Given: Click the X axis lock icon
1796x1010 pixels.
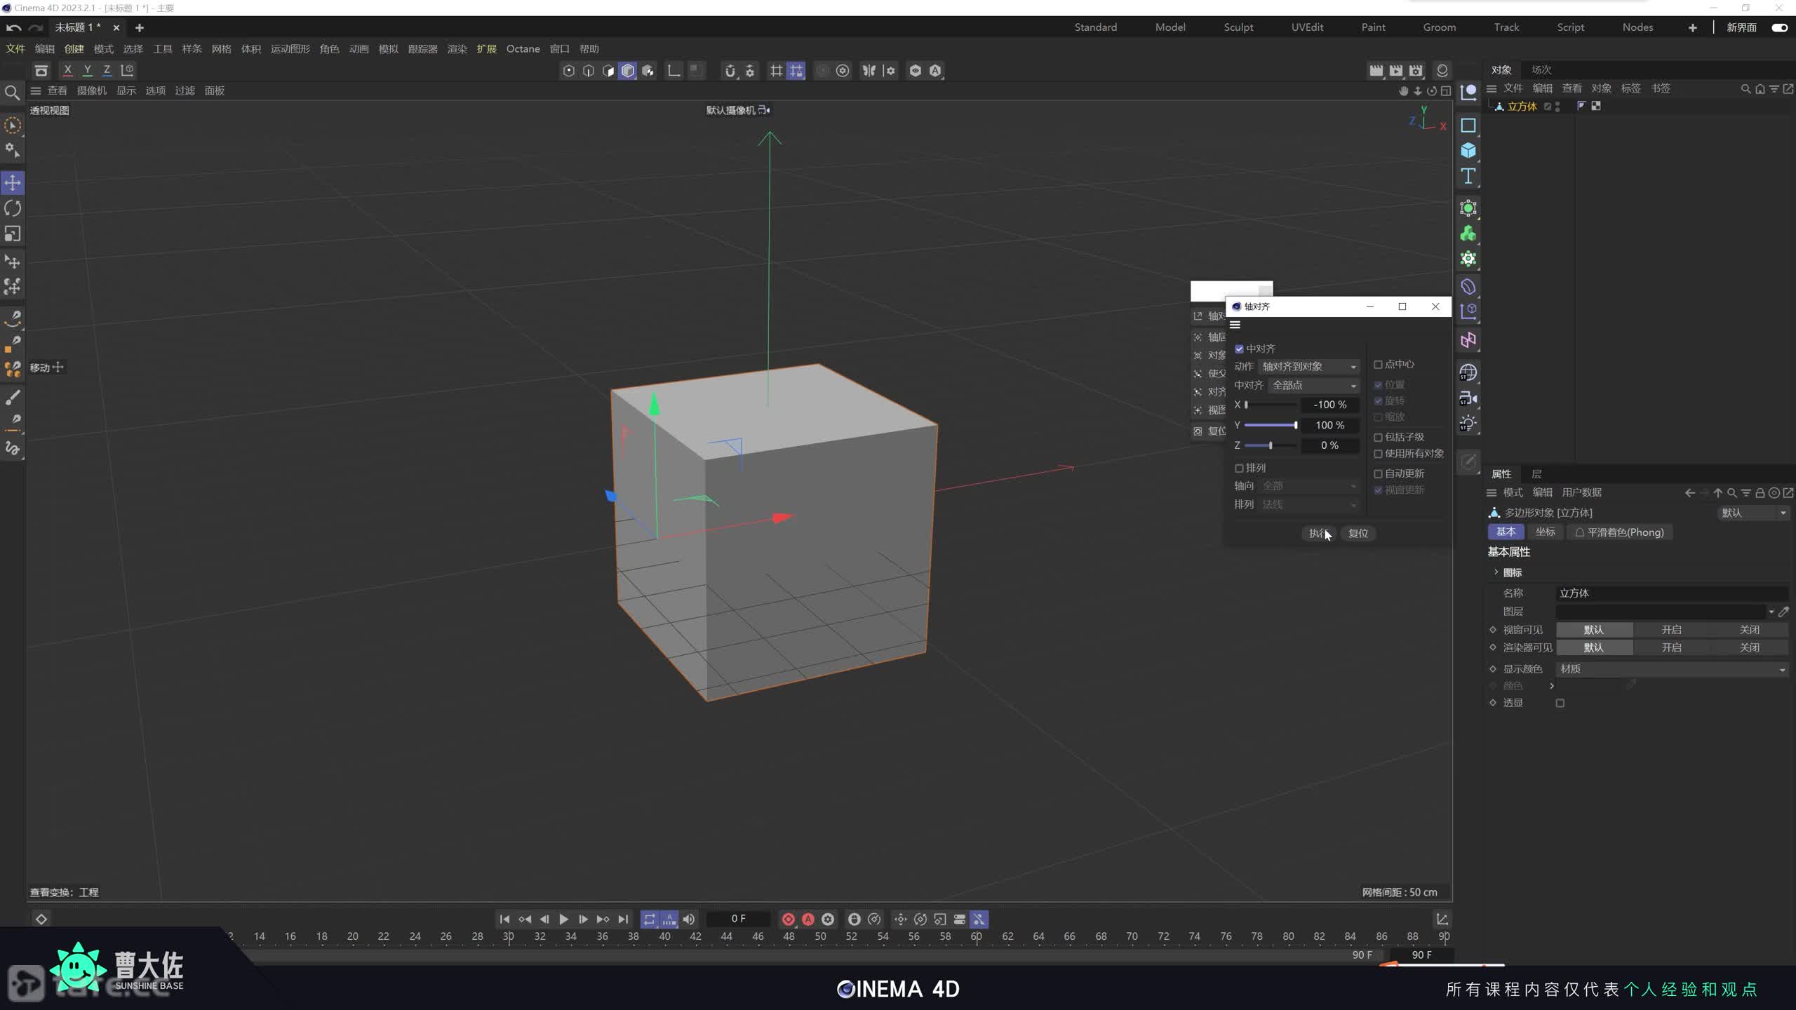Looking at the screenshot, I should (x=67, y=70).
